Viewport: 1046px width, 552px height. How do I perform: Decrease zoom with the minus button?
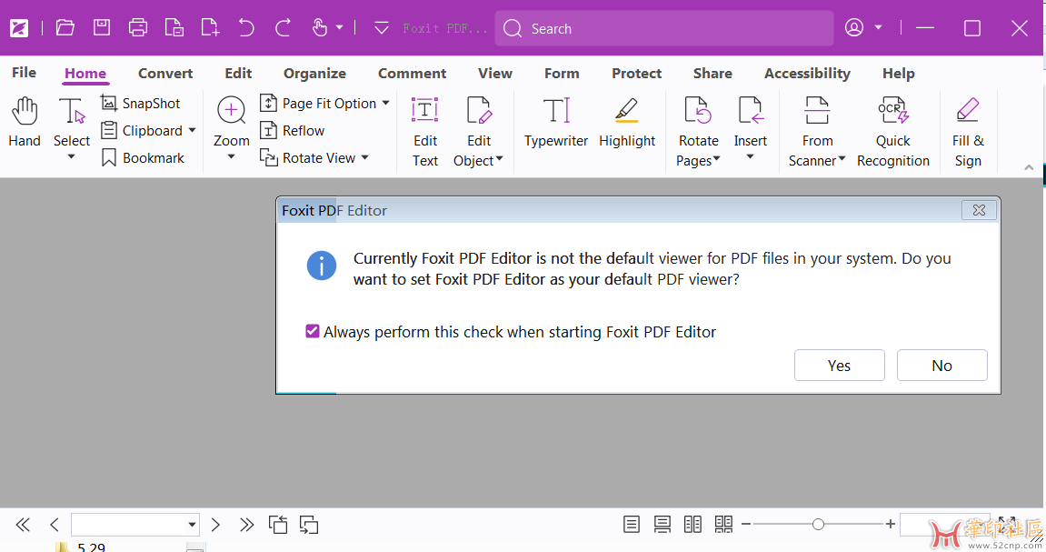point(746,525)
